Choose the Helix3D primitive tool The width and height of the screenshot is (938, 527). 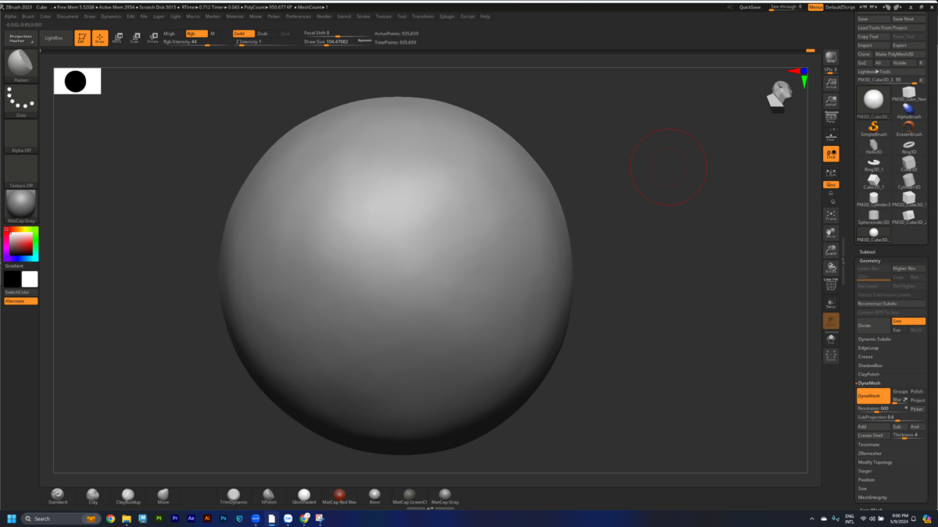coord(874,146)
